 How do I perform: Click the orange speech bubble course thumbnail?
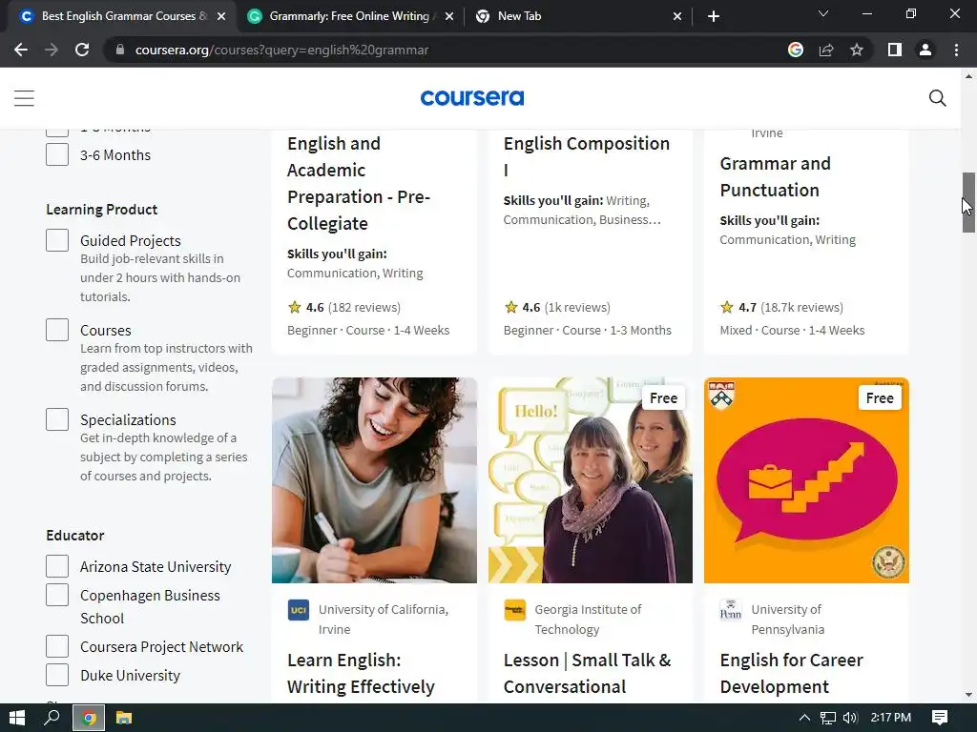click(806, 480)
